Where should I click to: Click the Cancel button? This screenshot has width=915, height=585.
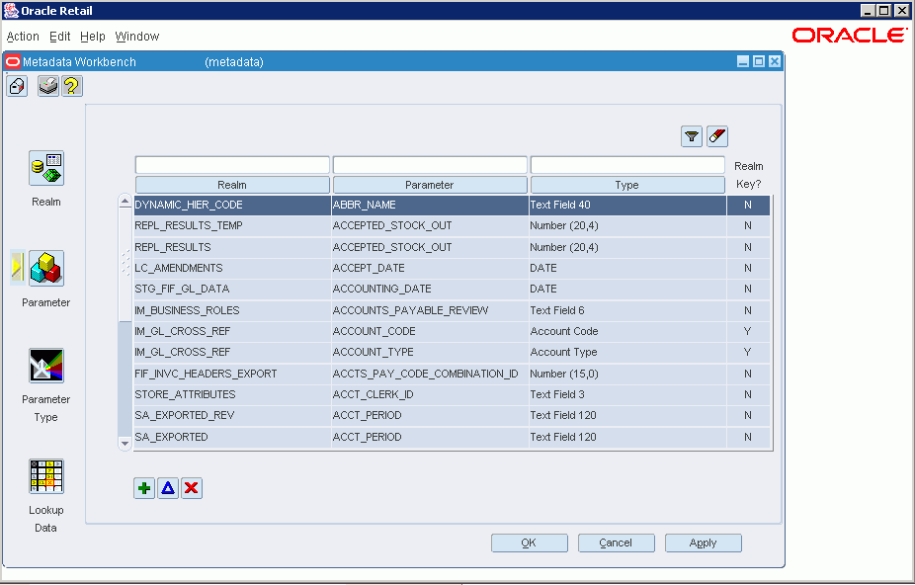click(617, 543)
